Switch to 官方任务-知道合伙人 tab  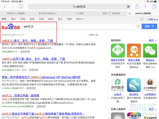coord(48,13)
